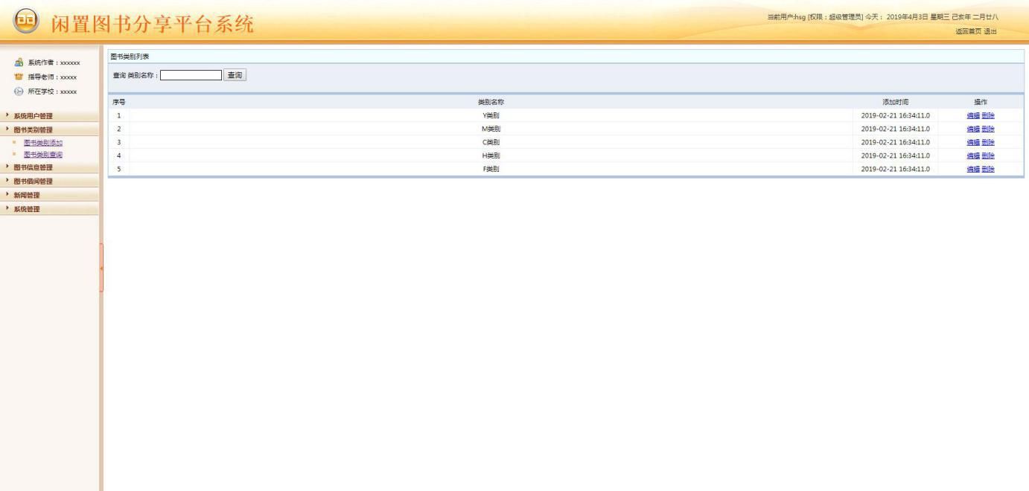This screenshot has height=491, width=1029.
Task: Delete the Y类别 row
Action: tap(988, 115)
